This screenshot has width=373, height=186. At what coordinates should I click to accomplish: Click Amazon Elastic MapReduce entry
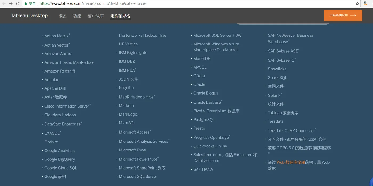click(x=69, y=62)
